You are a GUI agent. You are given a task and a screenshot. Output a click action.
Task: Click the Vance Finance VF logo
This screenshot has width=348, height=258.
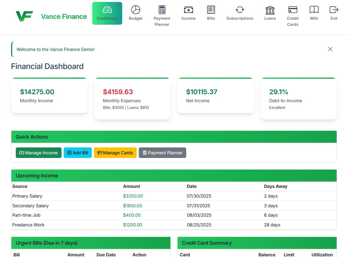tap(24, 16)
